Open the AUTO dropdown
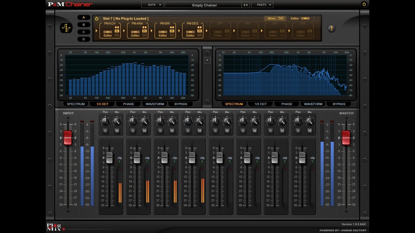Screen dimensions: 415x233 (152, 5)
